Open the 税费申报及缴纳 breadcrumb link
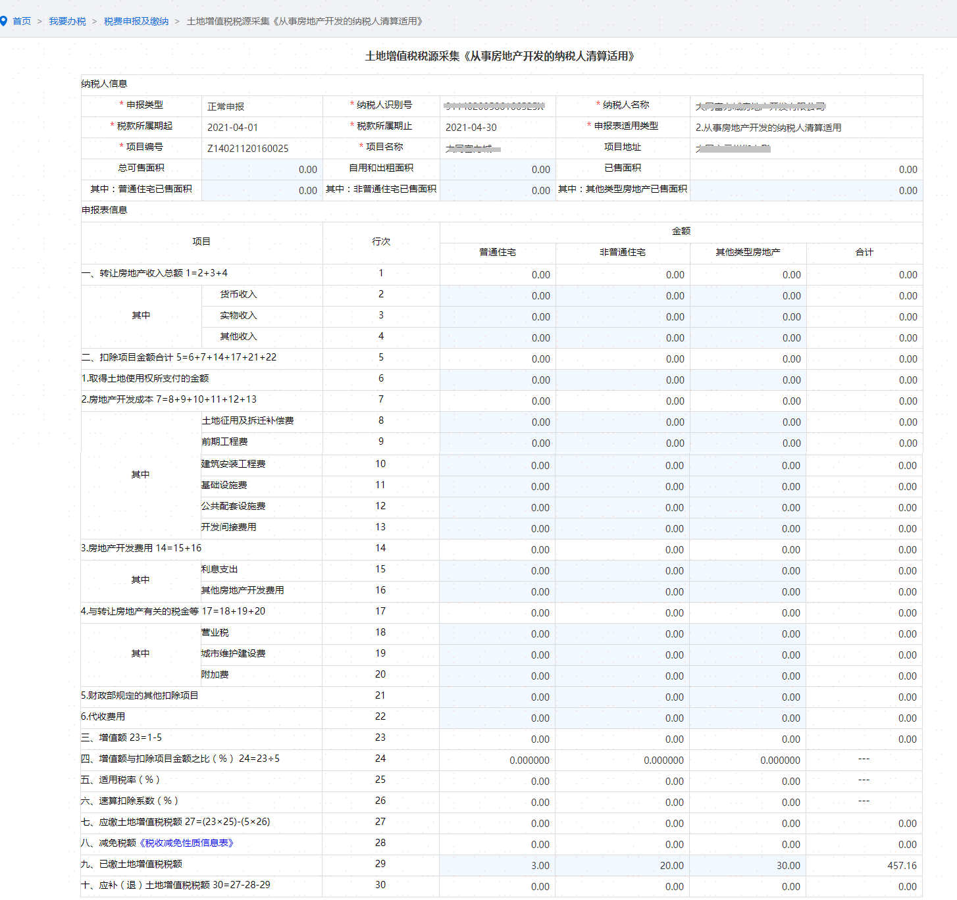Image resolution: width=957 pixels, height=900 pixels. (136, 21)
